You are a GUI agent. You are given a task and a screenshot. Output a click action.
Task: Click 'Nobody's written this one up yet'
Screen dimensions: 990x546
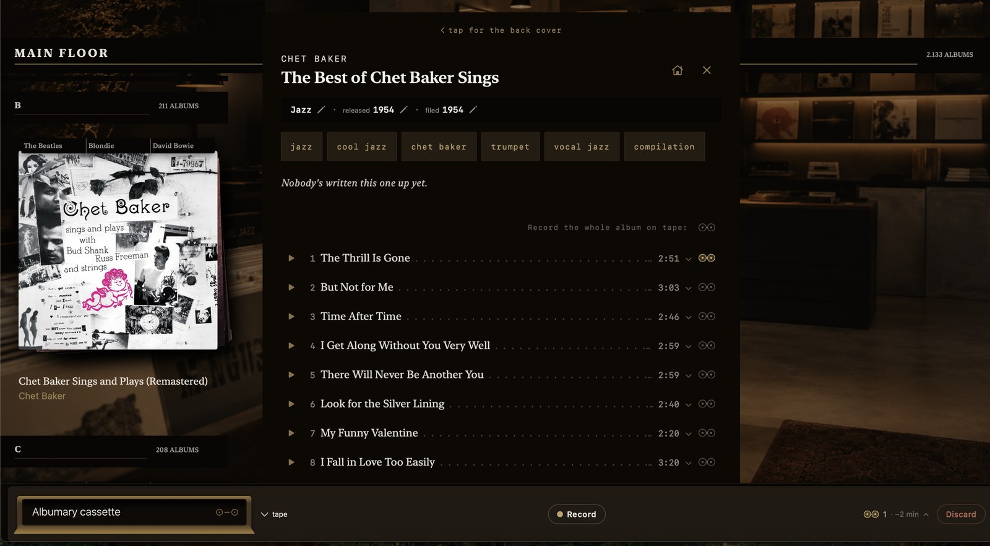[x=355, y=183]
